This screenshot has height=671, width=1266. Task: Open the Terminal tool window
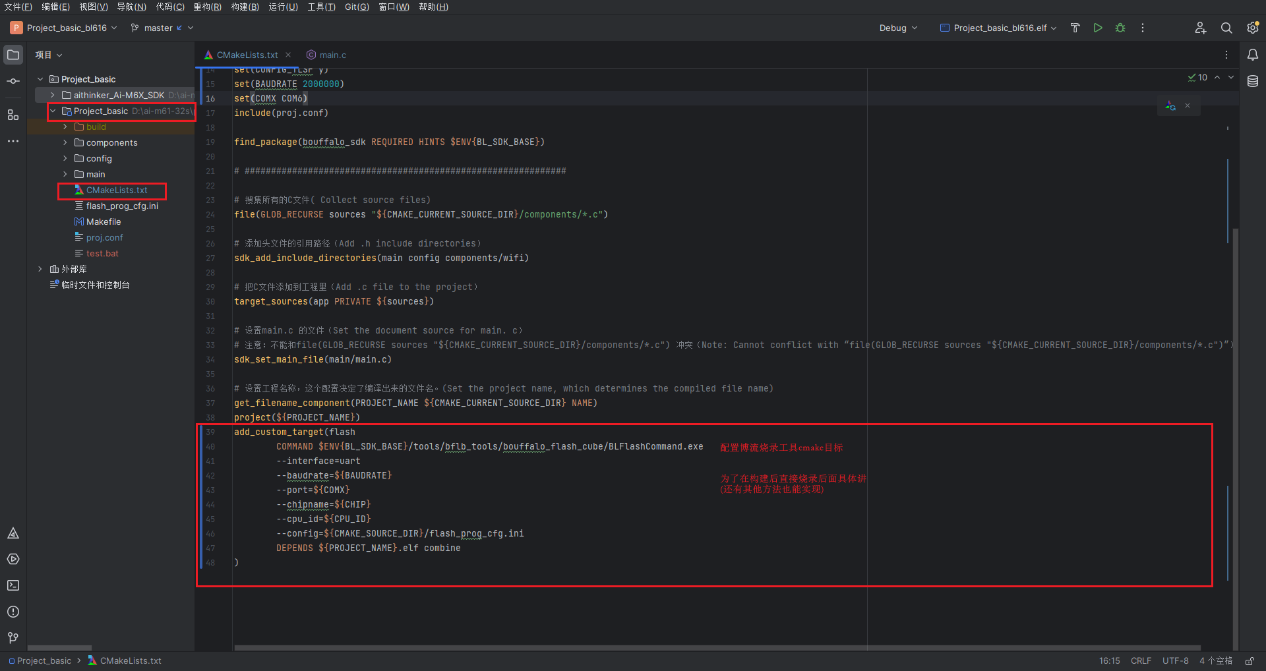tap(13, 585)
